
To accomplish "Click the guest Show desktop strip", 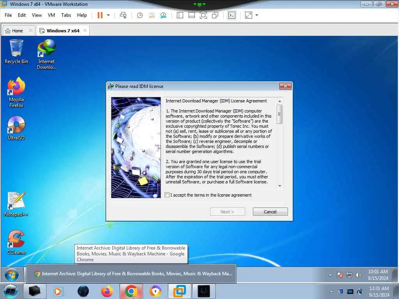I will tap(395, 274).
